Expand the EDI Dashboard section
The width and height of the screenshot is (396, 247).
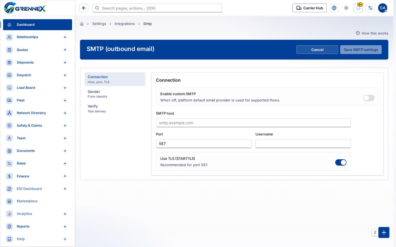tap(65, 189)
